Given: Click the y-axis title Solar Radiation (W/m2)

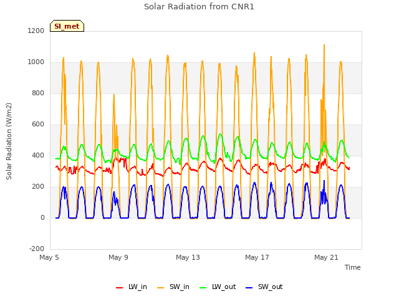Looking at the screenshot, I should (x=9, y=141).
